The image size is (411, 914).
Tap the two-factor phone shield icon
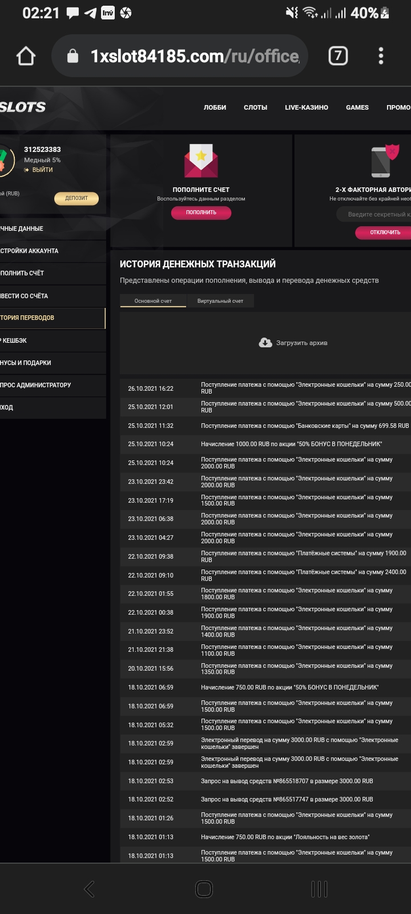click(x=384, y=161)
